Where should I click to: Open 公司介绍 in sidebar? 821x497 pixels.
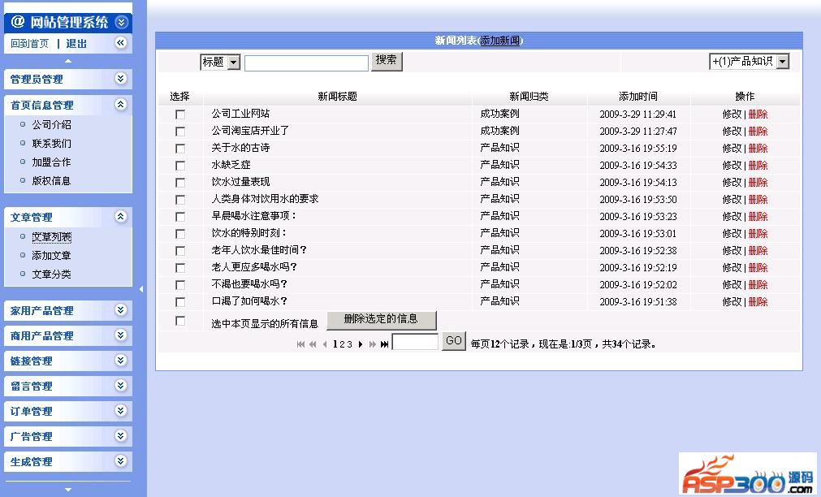pyautogui.click(x=51, y=124)
